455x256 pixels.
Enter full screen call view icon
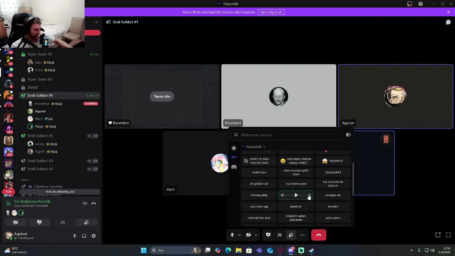pyautogui.click(x=448, y=235)
